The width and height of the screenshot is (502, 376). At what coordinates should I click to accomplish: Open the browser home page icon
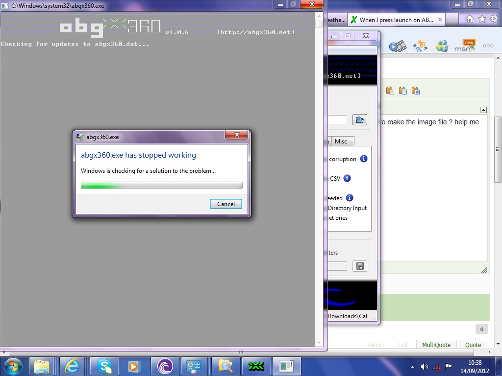470,19
